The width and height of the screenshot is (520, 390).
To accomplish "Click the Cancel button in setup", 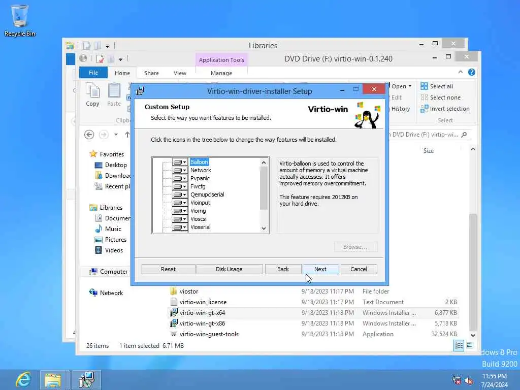I will [359, 269].
